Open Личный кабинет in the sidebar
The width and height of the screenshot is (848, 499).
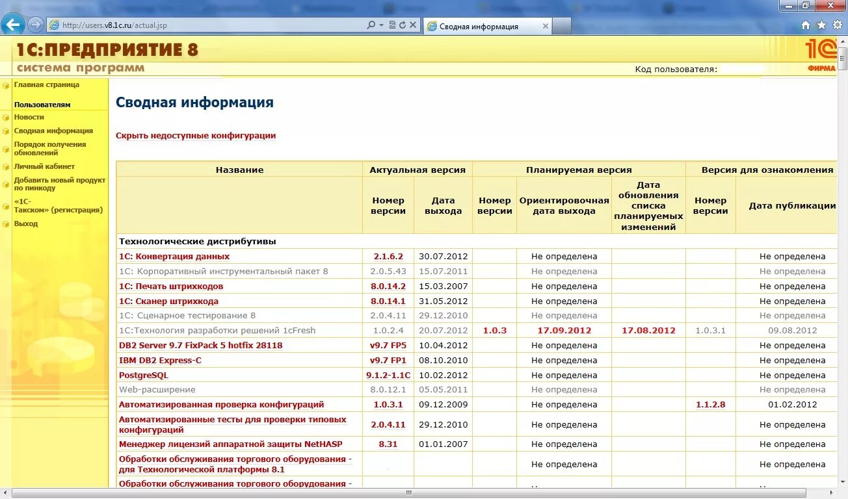(44, 166)
